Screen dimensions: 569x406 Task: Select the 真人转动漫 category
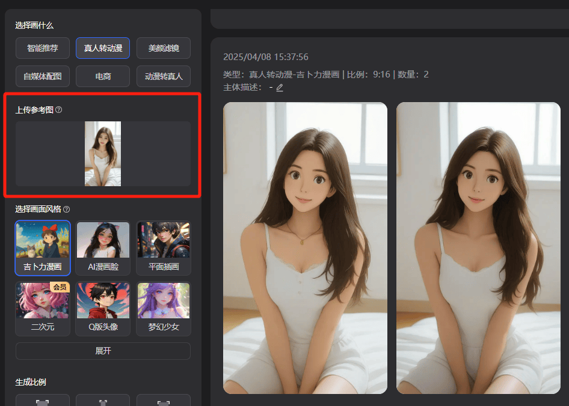pos(103,48)
